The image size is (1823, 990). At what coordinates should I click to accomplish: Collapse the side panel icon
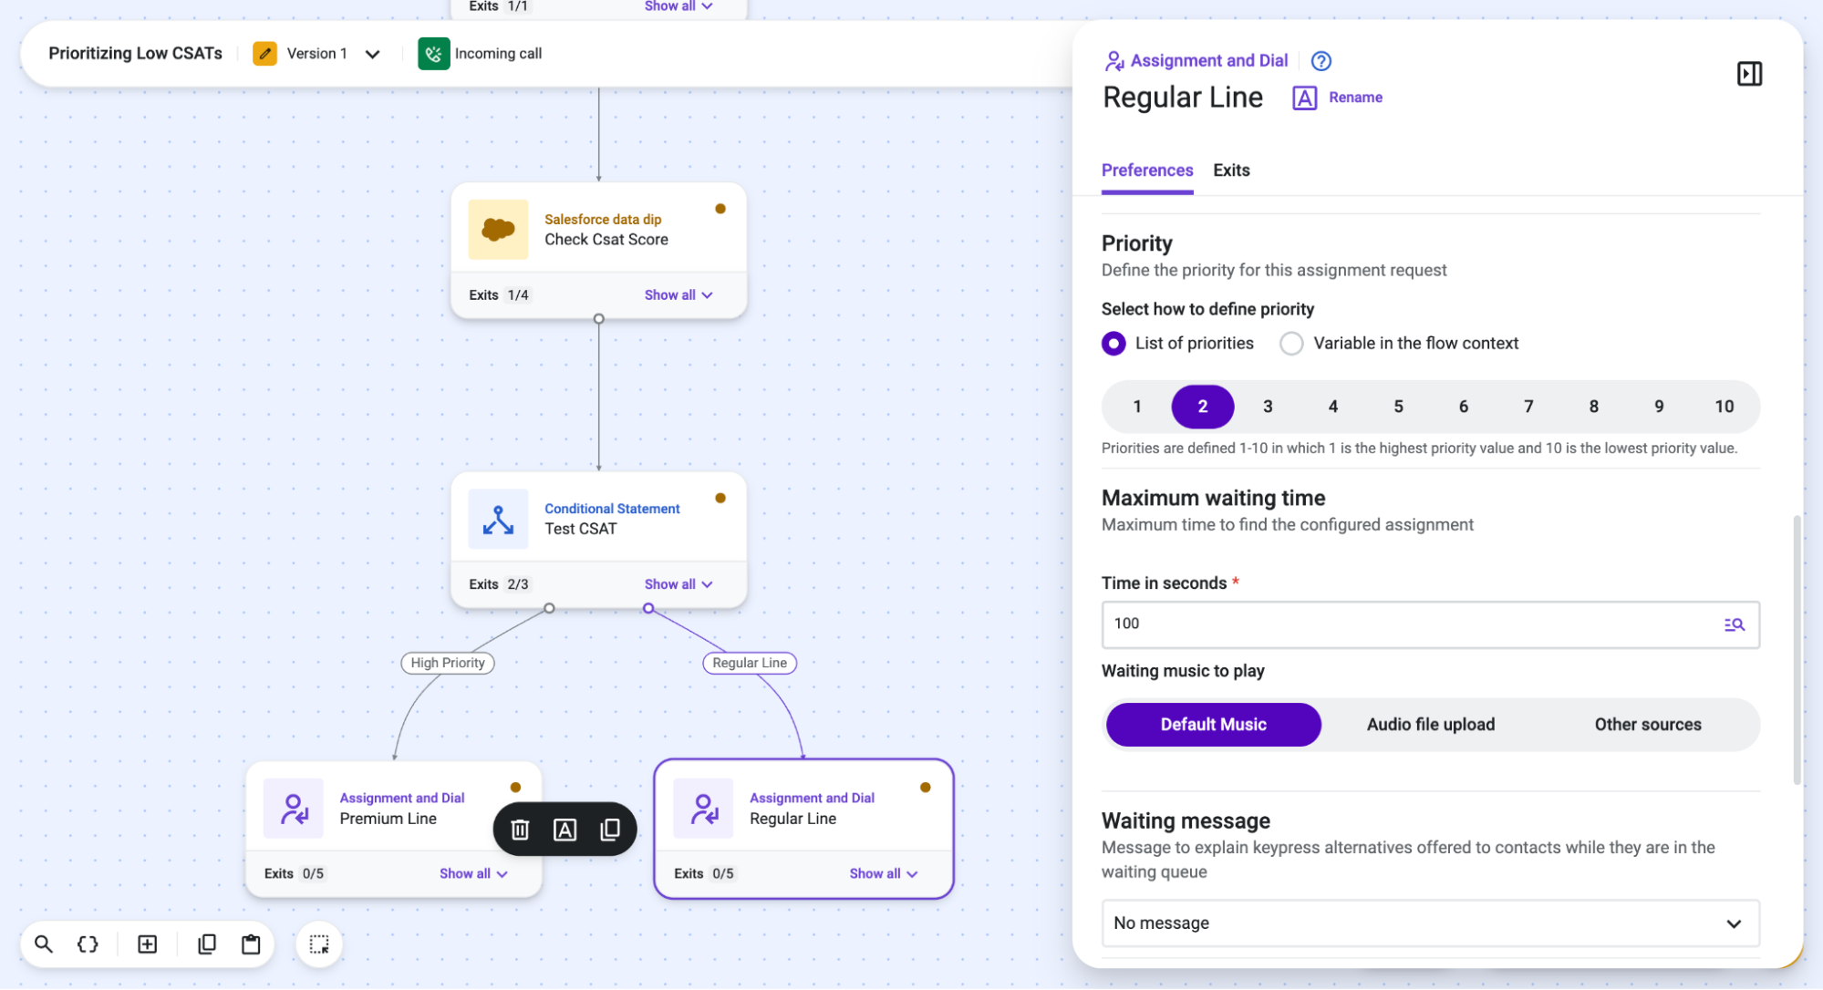click(1748, 74)
